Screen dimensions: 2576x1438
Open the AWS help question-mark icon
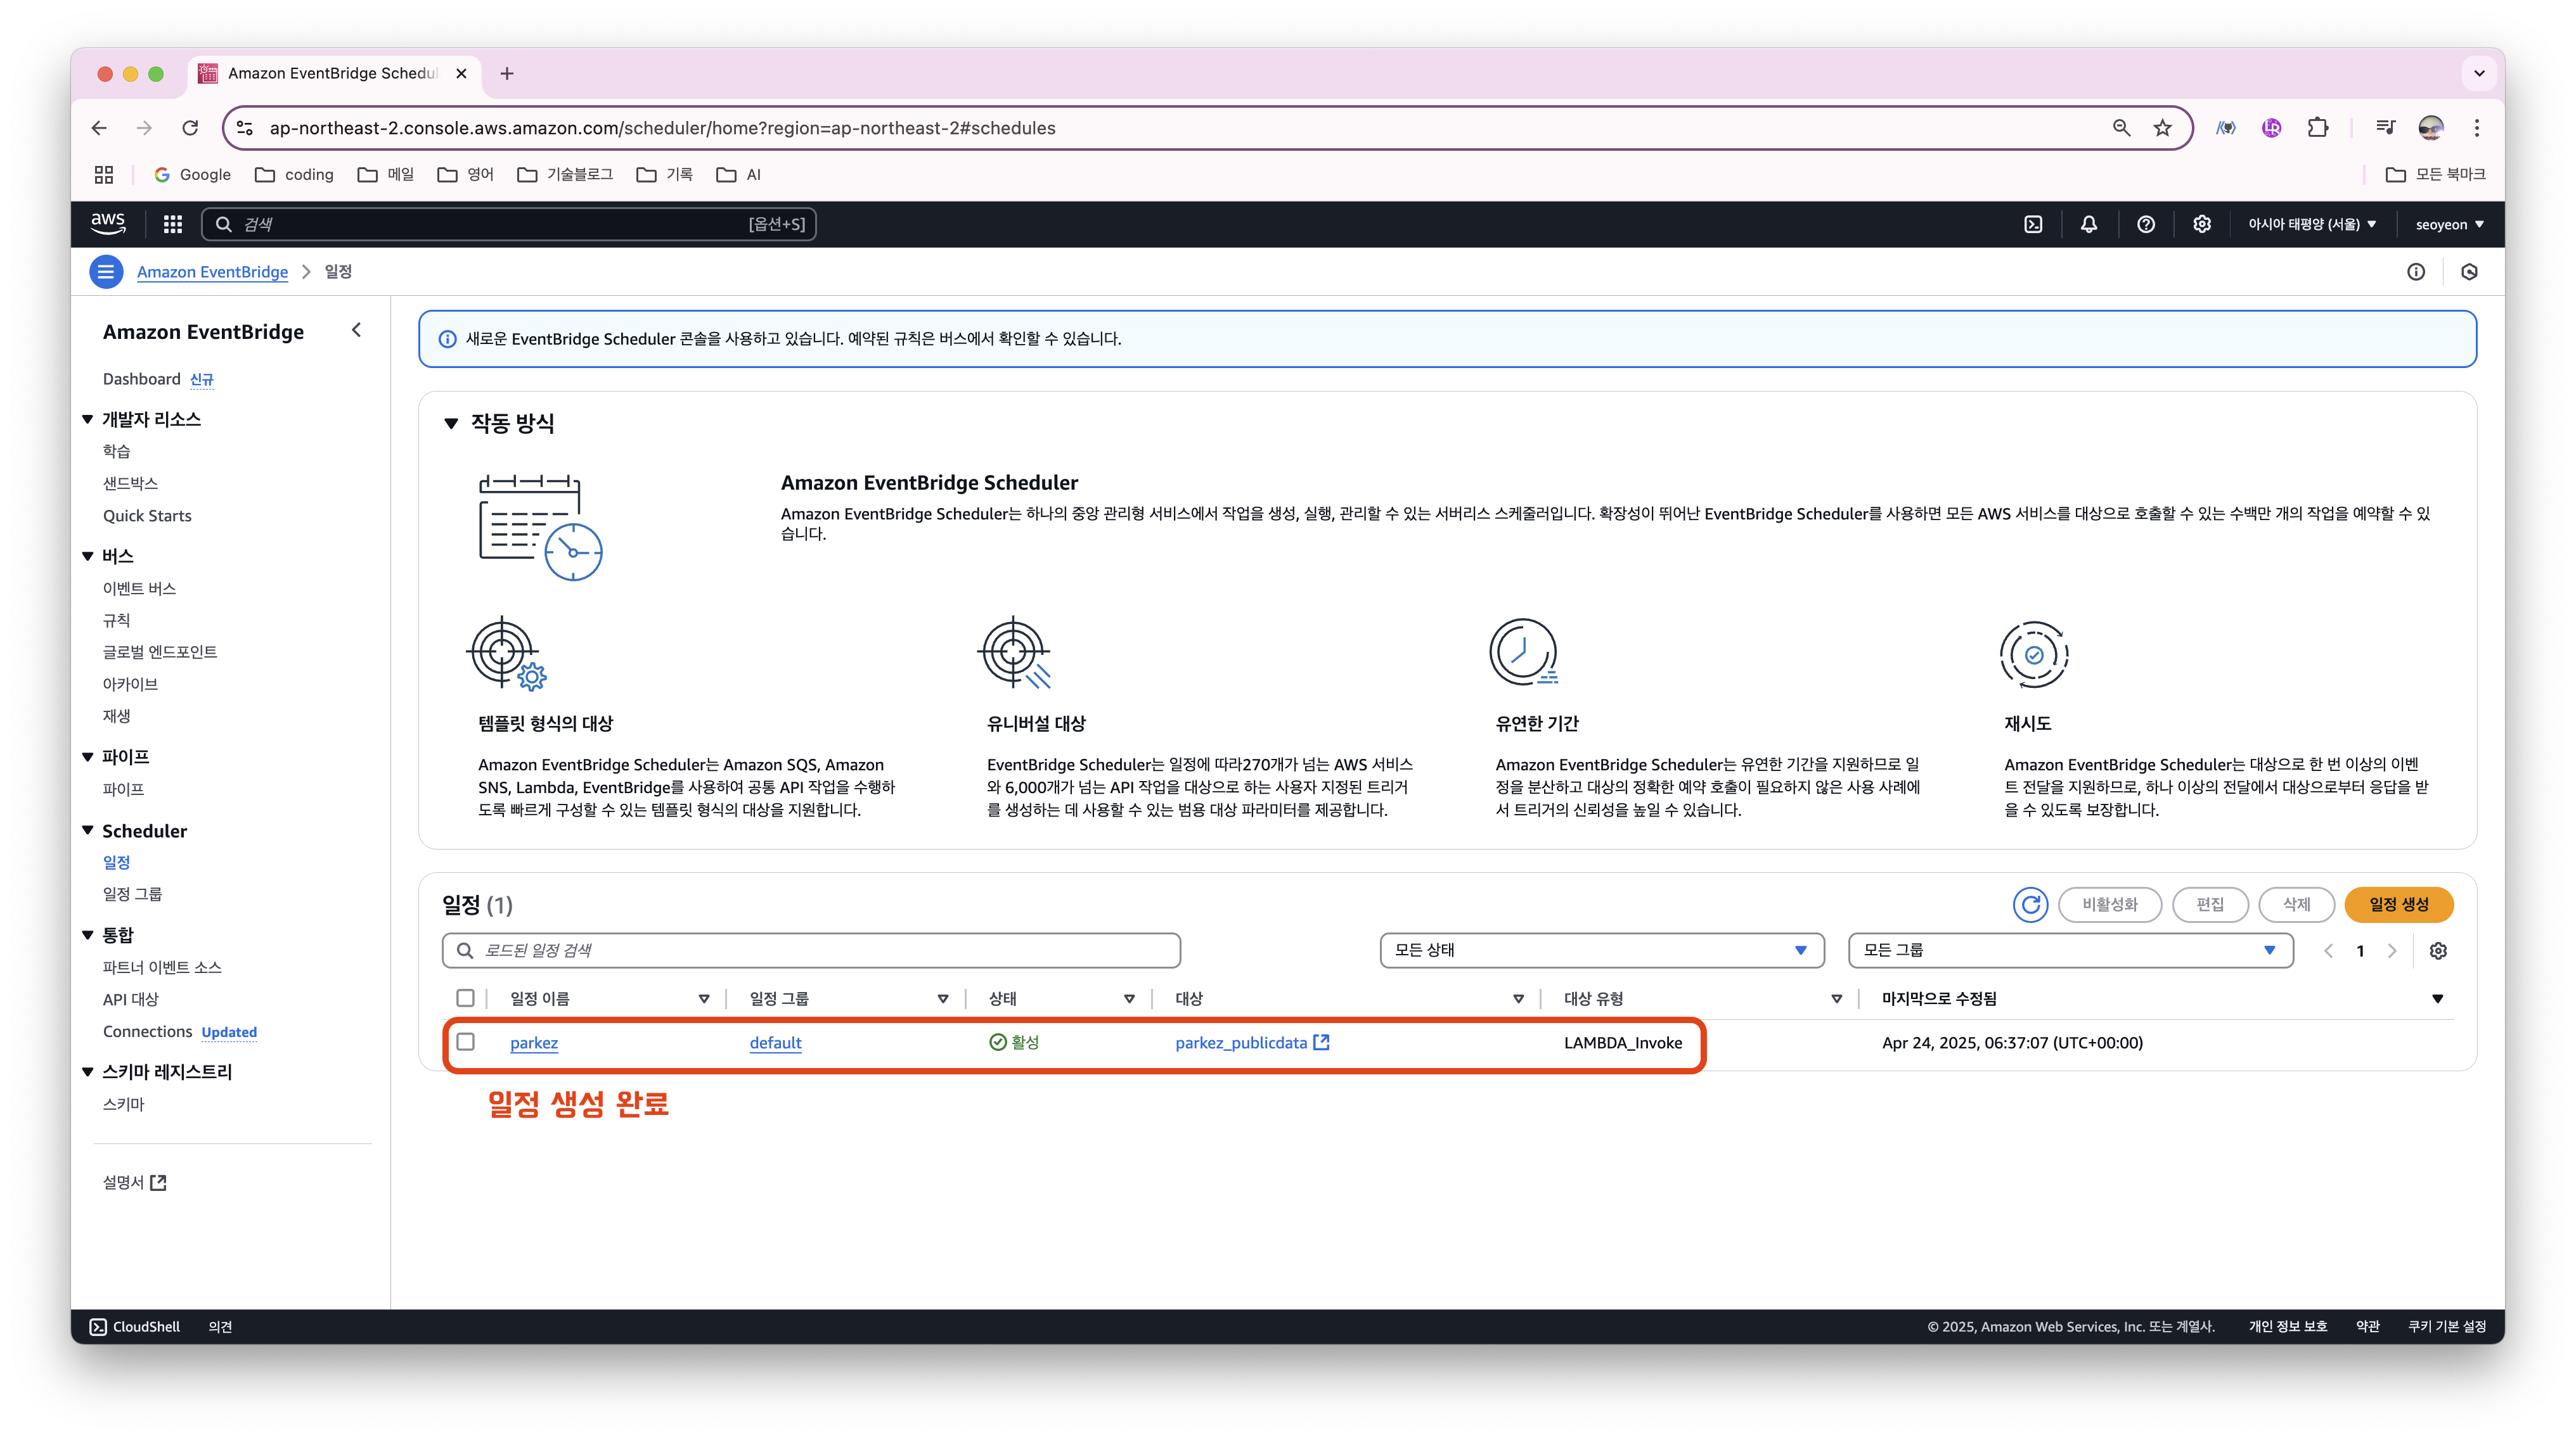[2145, 224]
